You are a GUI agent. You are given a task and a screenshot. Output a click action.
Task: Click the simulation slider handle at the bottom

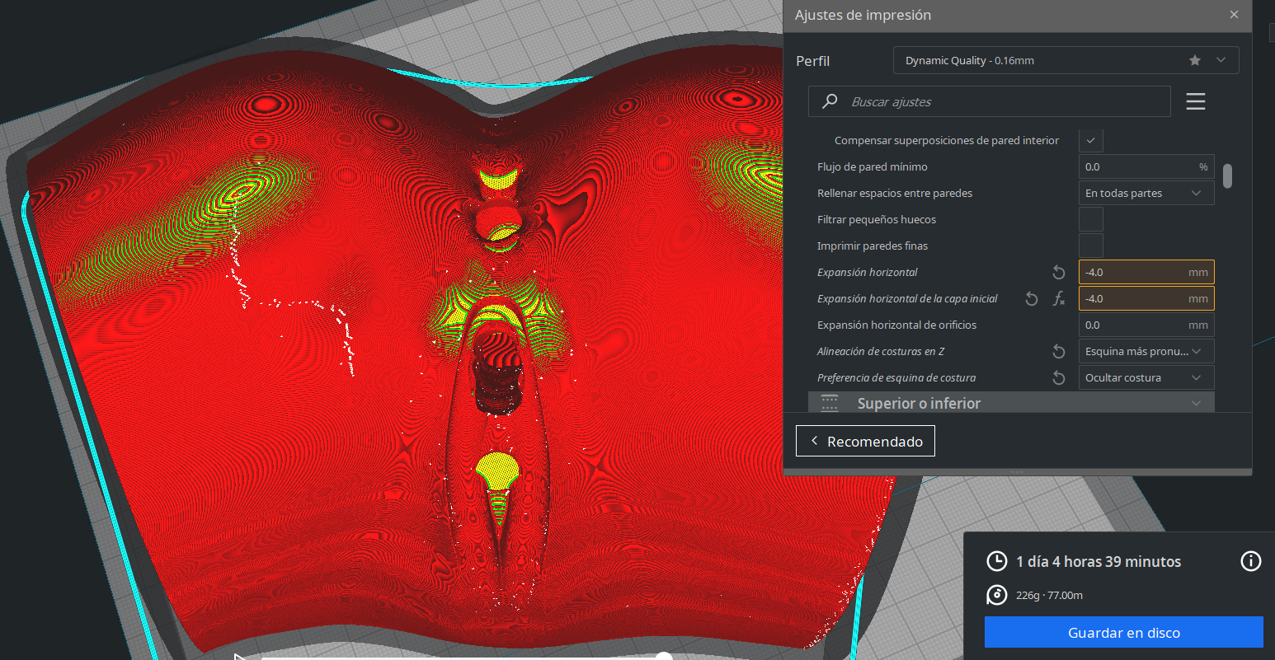[x=664, y=656]
